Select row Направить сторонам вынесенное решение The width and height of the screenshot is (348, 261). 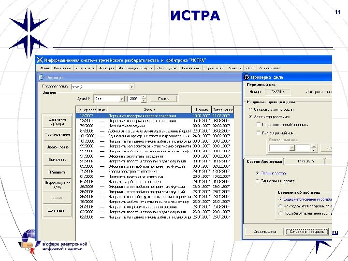click(x=155, y=207)
